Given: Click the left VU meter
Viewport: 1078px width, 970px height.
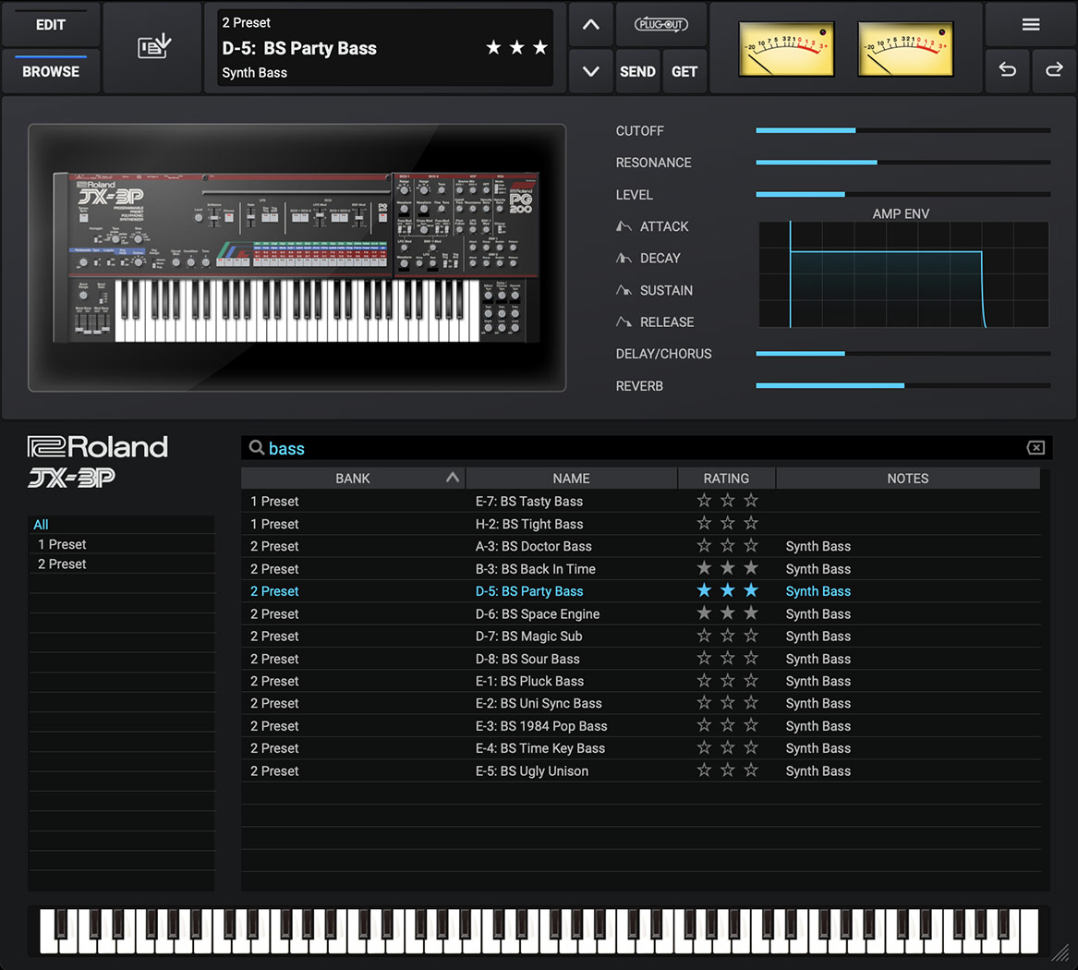Looking at the screenshot, I should point(786,48).
